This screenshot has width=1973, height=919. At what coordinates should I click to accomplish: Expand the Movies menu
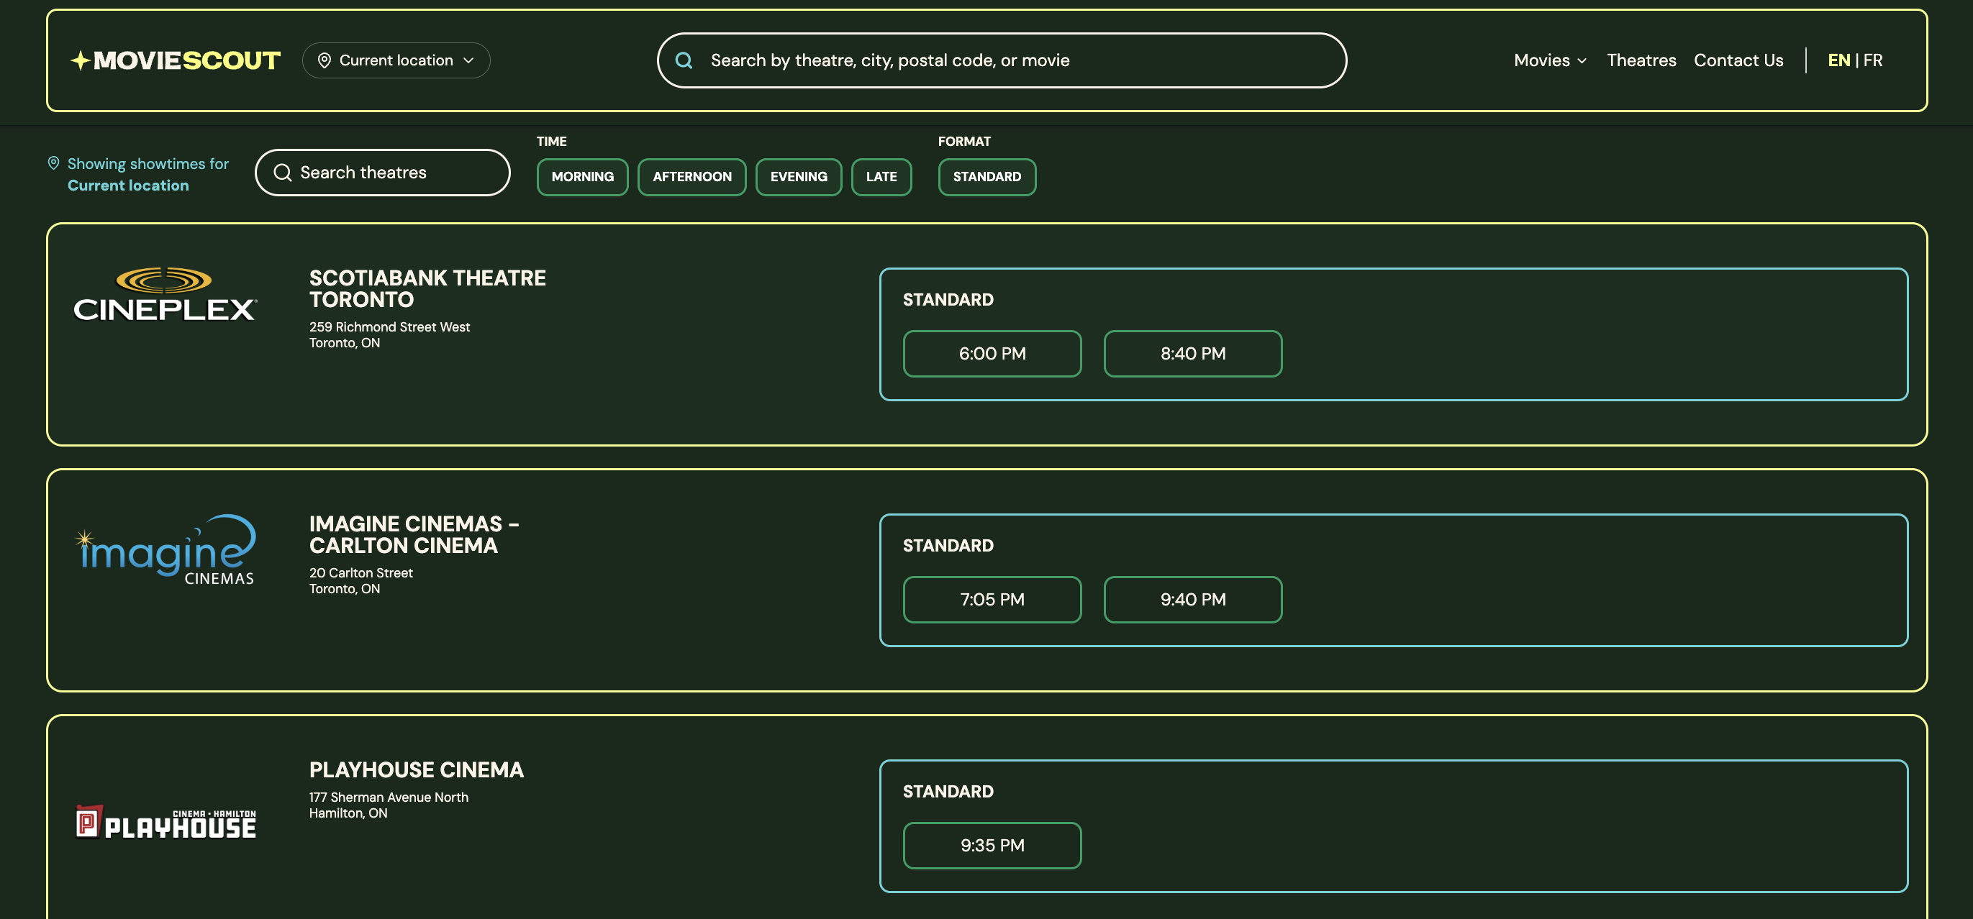tap(1548, 60)
